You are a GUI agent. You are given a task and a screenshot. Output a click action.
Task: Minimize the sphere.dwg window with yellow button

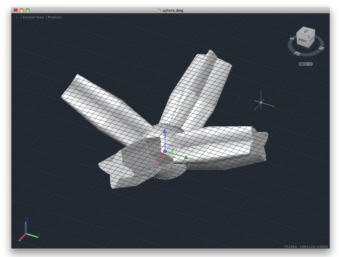point(22,10)
